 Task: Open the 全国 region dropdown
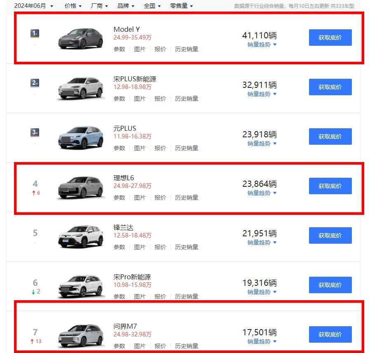coord(152,6)
